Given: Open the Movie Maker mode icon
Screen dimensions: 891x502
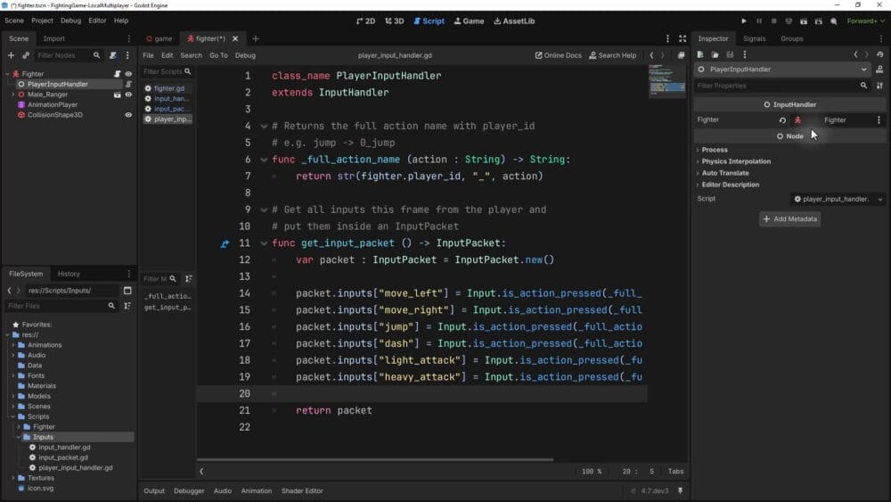Looking at the screenshot, I should tap(834, 21).
